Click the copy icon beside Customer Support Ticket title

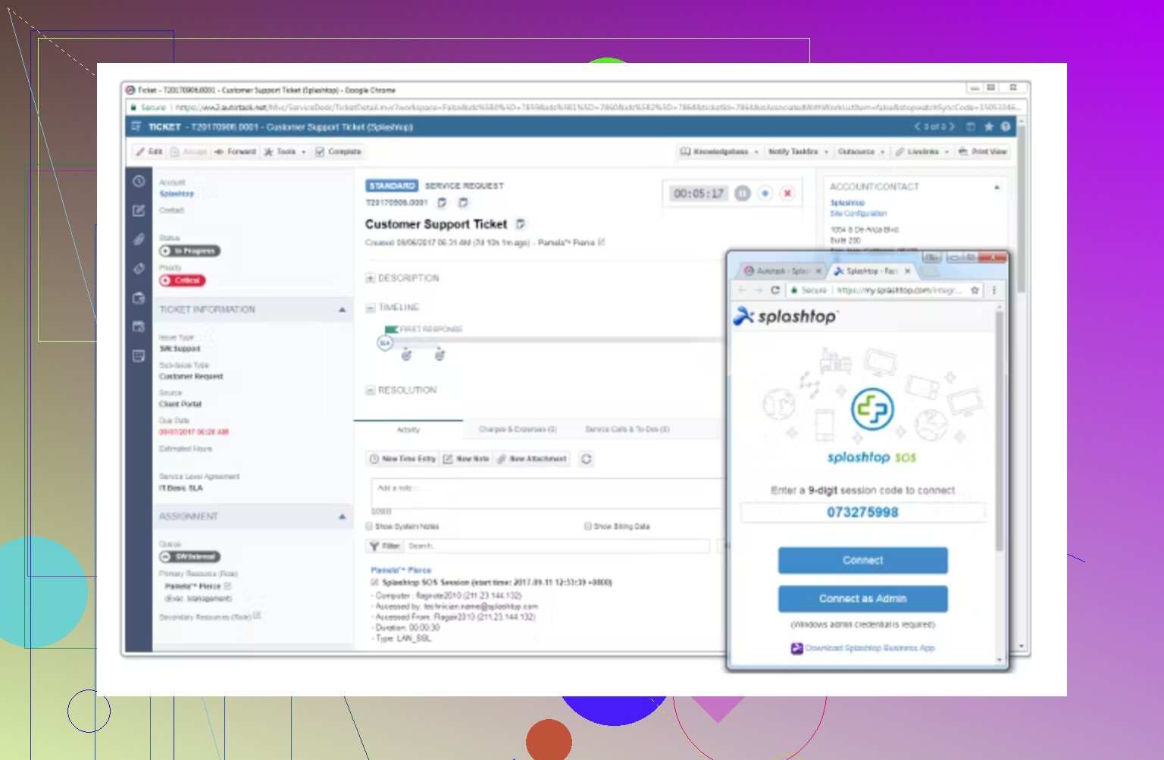[521, 224]
